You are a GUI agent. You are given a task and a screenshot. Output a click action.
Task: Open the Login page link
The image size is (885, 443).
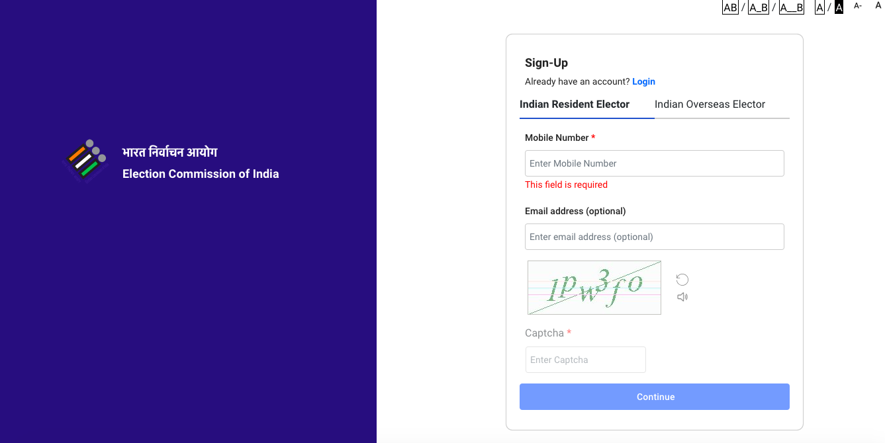pyautogui.click(x=643, y=81)
